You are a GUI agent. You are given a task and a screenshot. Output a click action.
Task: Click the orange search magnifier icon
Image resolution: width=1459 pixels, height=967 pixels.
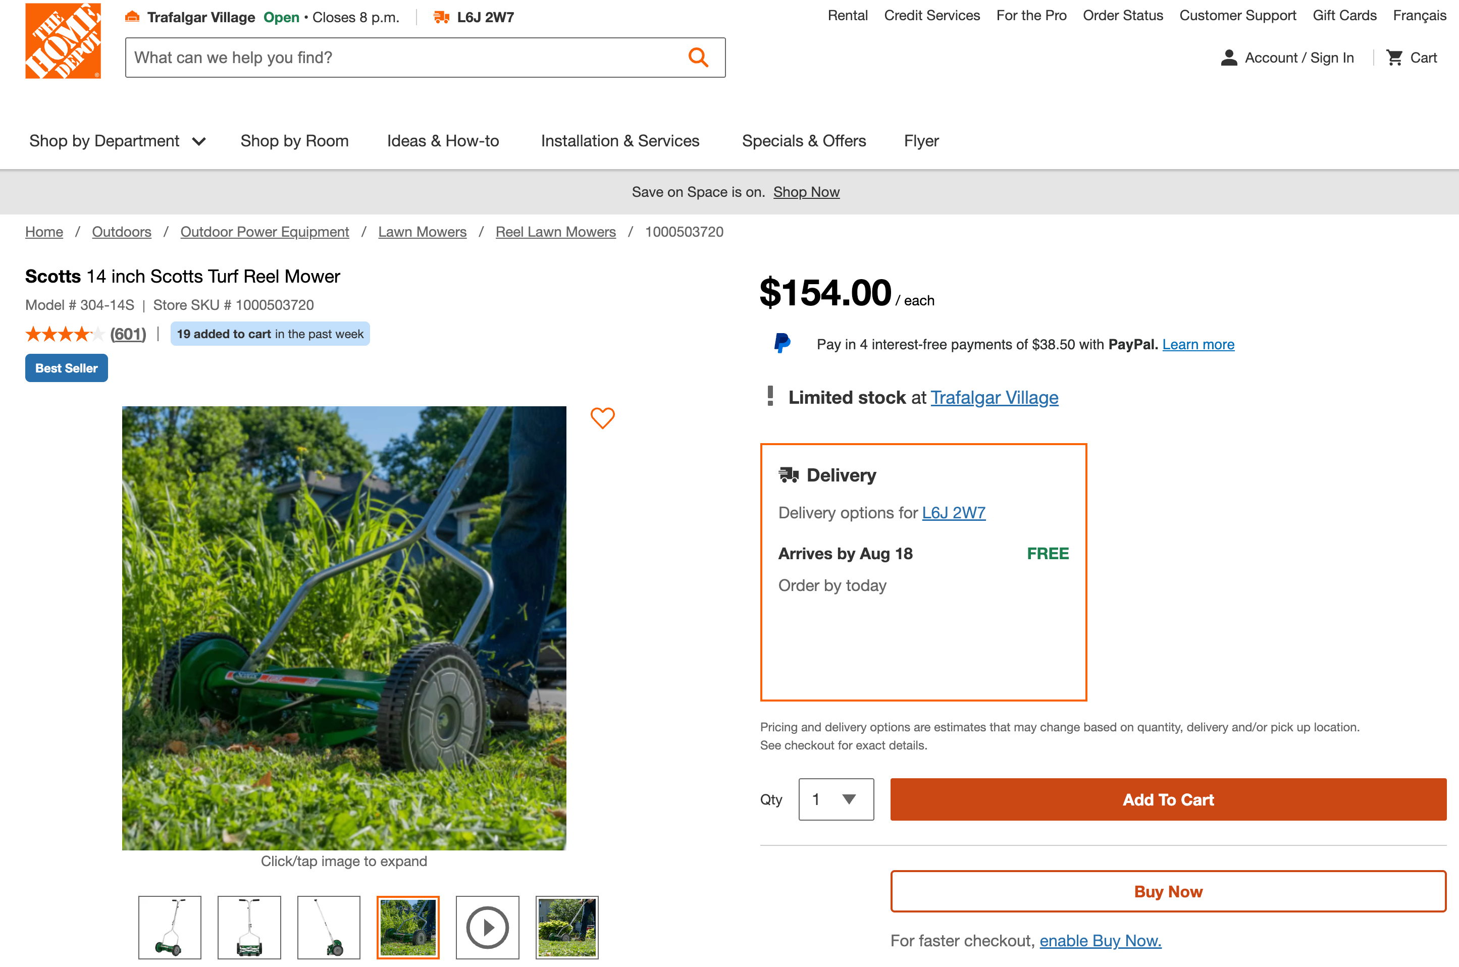click(x=698, y=58)
